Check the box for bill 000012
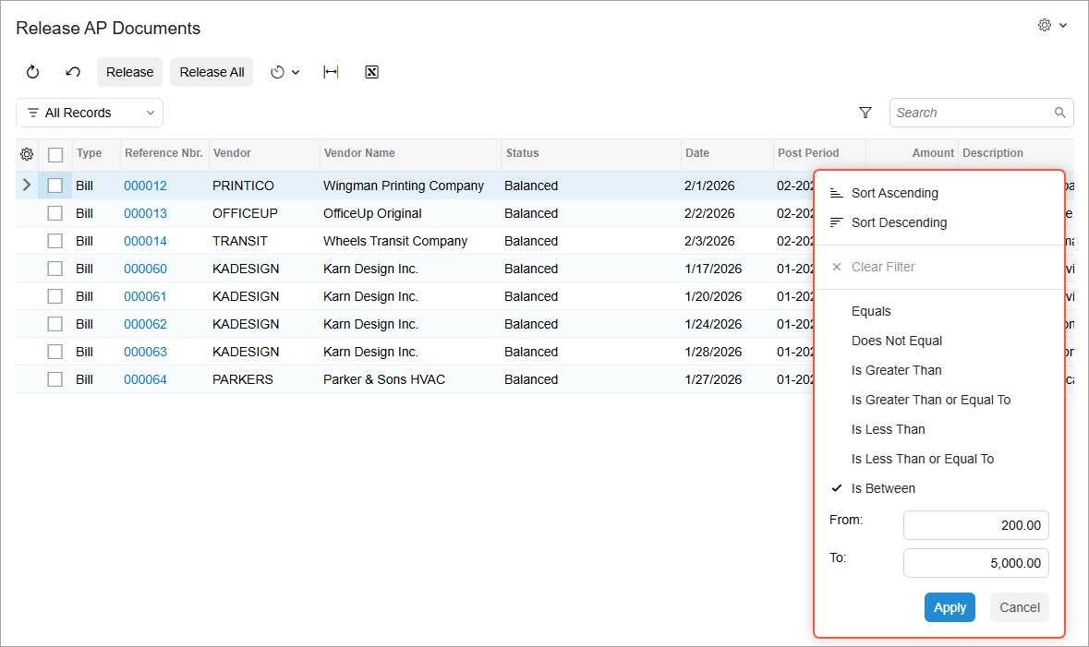 [54, 186]
